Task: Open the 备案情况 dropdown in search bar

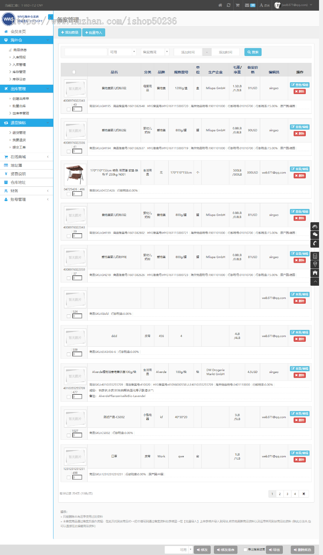Action: click(x=155, y=52)
